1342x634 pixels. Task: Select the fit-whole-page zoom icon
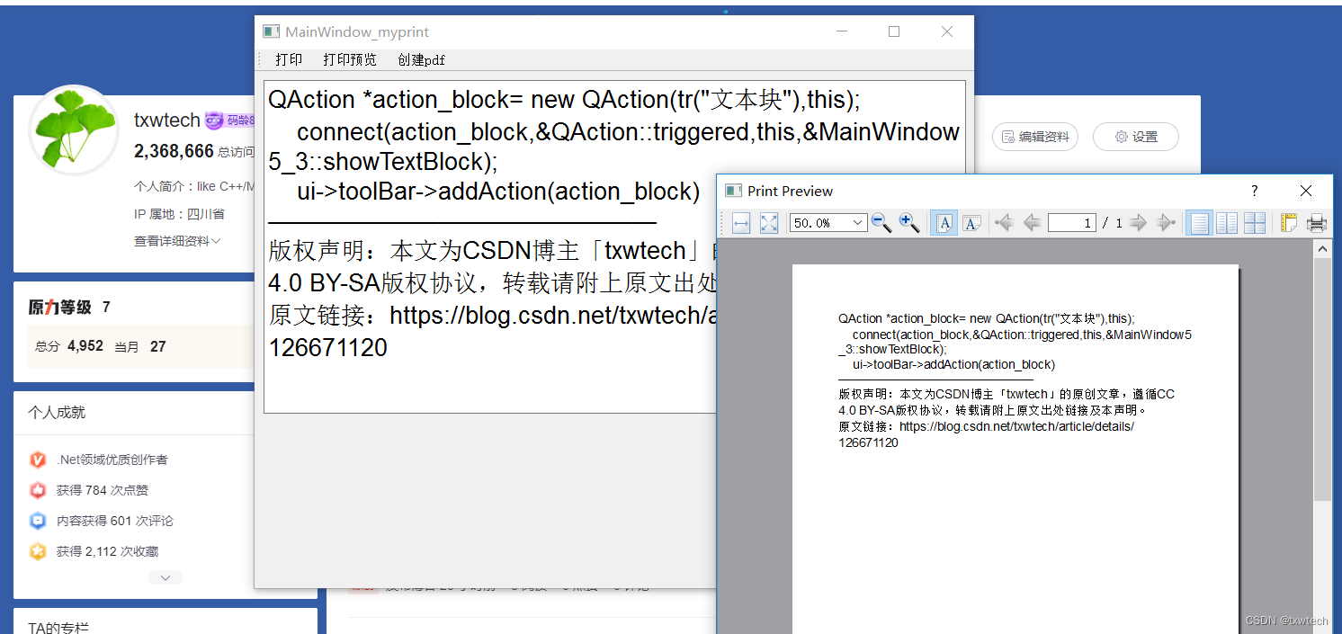click(767, 222)
